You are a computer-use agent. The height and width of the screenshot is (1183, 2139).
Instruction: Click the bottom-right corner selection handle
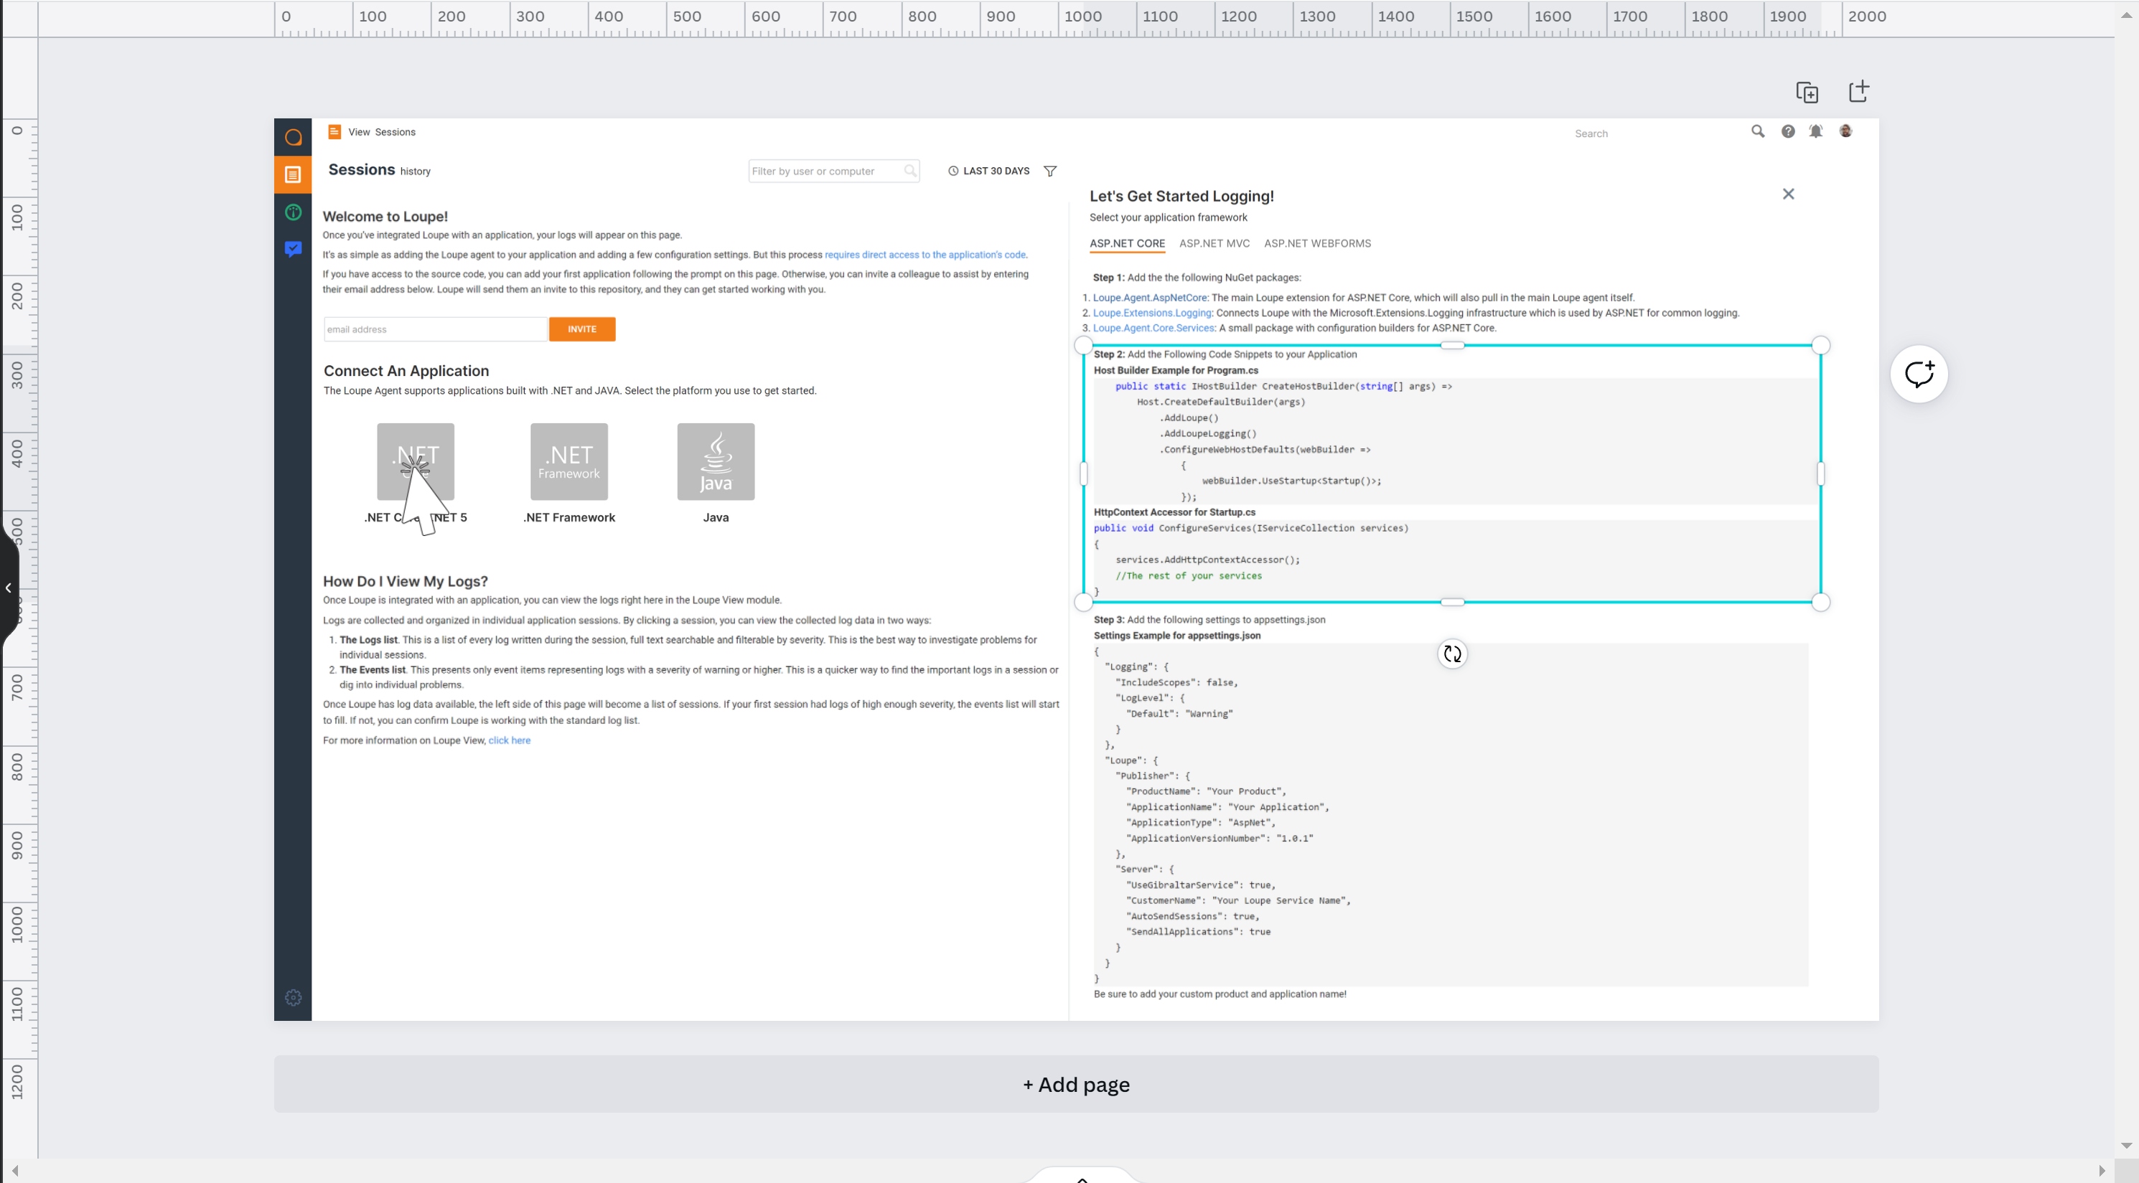[1820, 602]
